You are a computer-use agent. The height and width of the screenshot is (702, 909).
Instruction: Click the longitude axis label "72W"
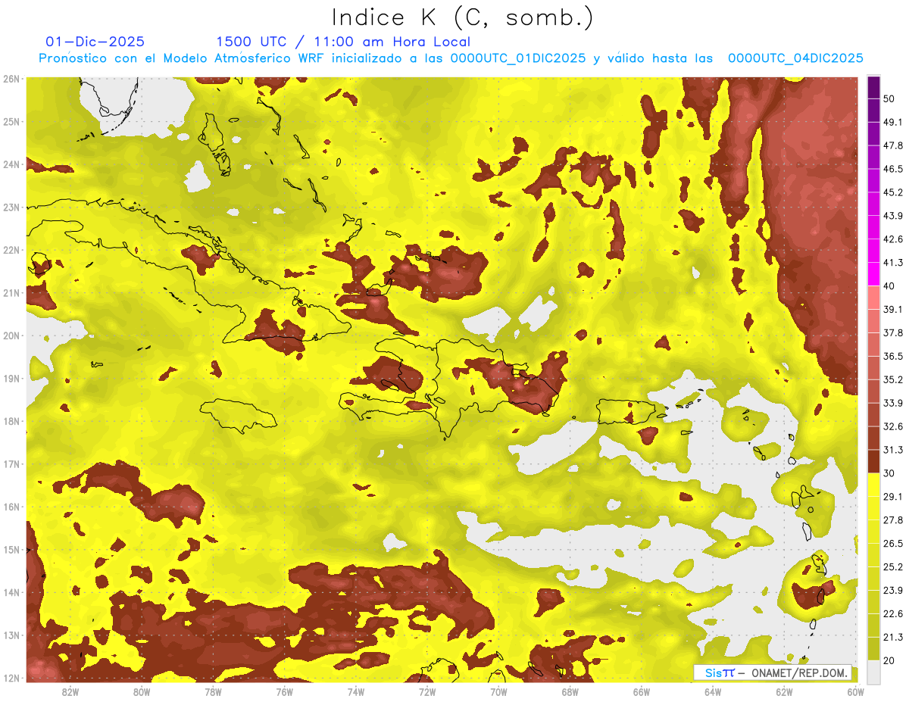click(x=427, y=691)
